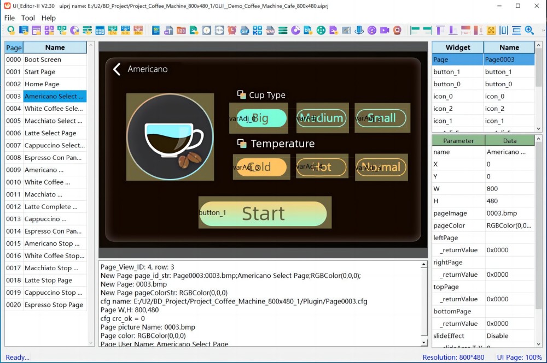Insert a Str string display widget
Image resolution: width=547 pixels, height=363 pixels.
coord(156,30)
